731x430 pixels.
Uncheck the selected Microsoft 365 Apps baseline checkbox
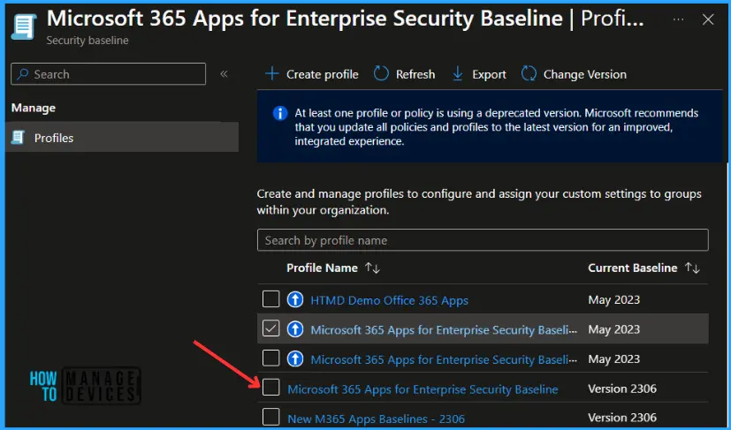coord(270,329)
